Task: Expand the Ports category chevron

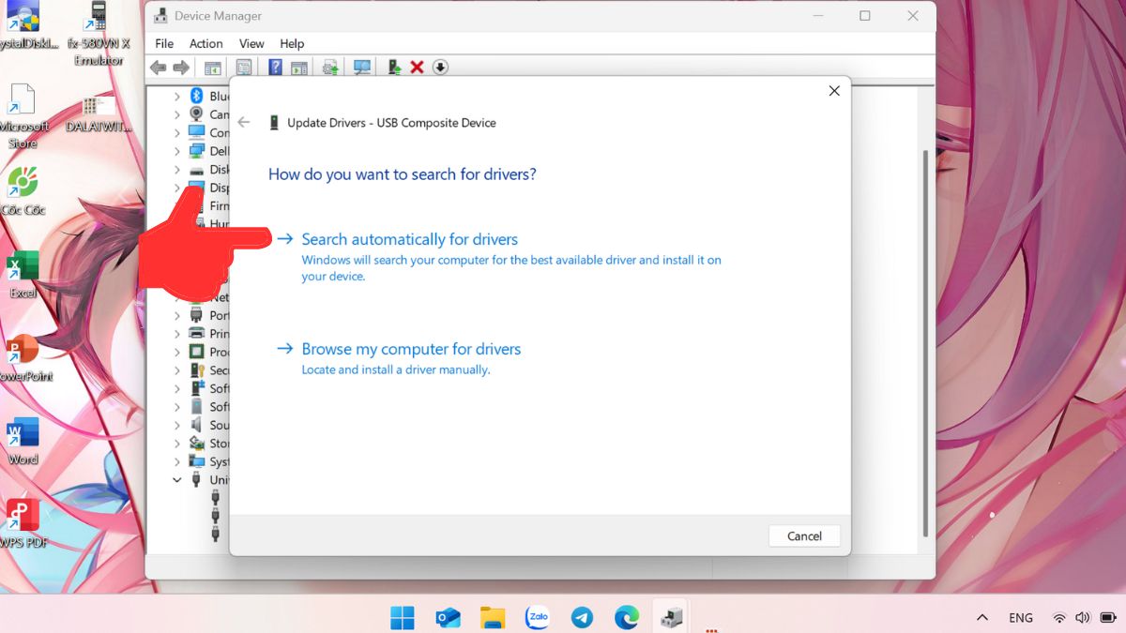Action: tap(176, 315)
